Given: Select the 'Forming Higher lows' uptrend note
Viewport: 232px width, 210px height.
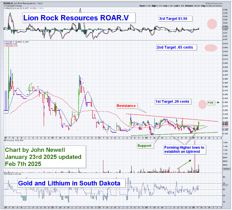Looking at the screenshot, I should pos(185,150).
